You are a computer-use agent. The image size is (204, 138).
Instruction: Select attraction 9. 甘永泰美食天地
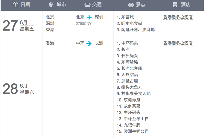[133, 94]
